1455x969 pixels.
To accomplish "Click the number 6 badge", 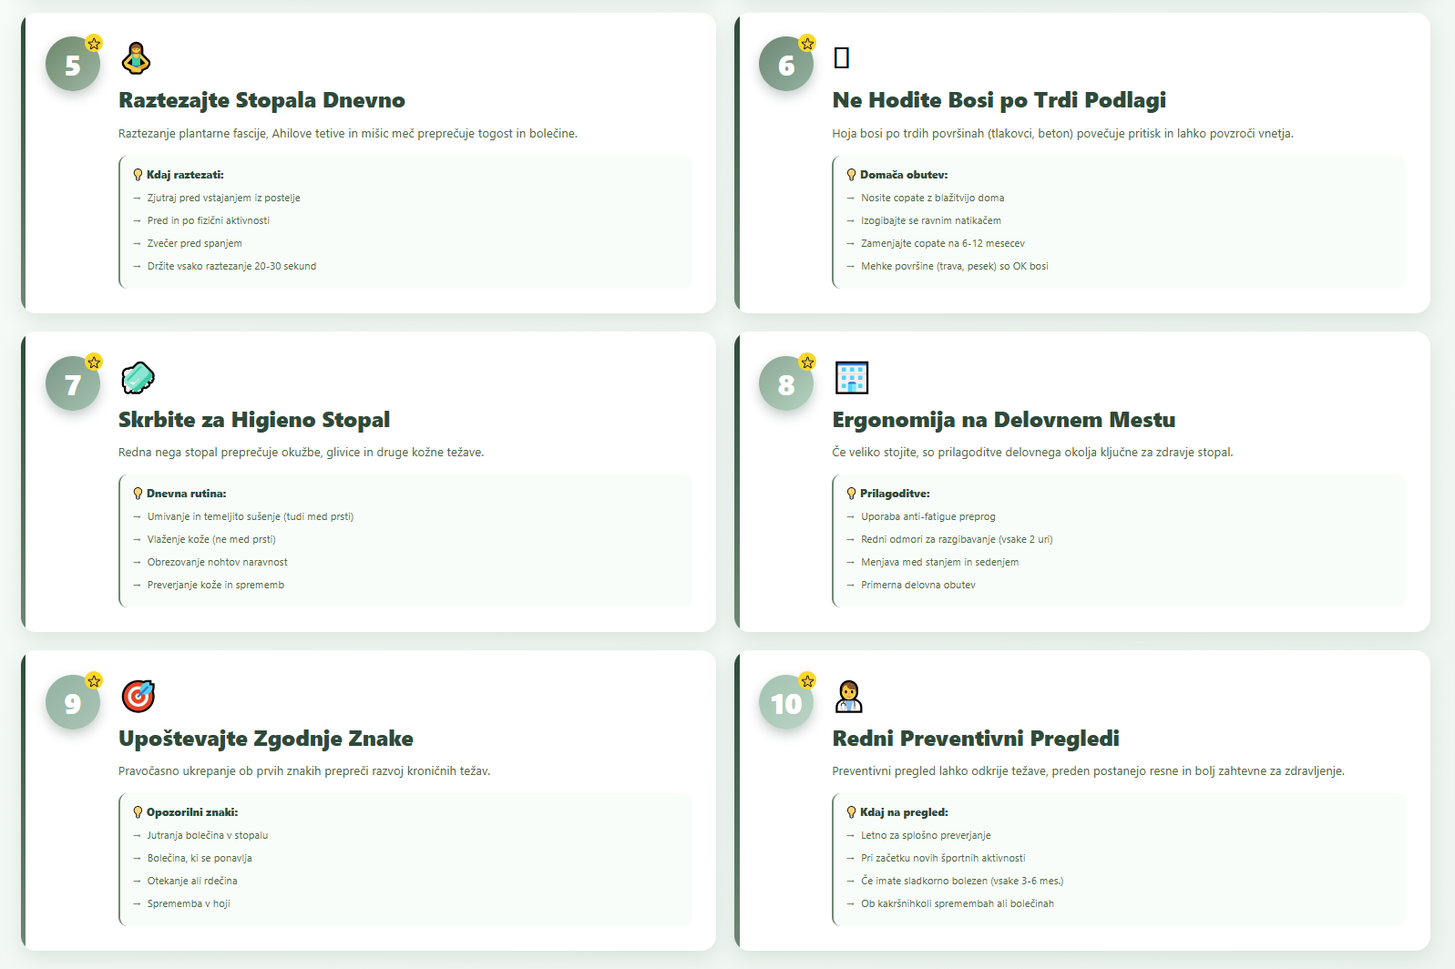I will [x=786, y=65].
